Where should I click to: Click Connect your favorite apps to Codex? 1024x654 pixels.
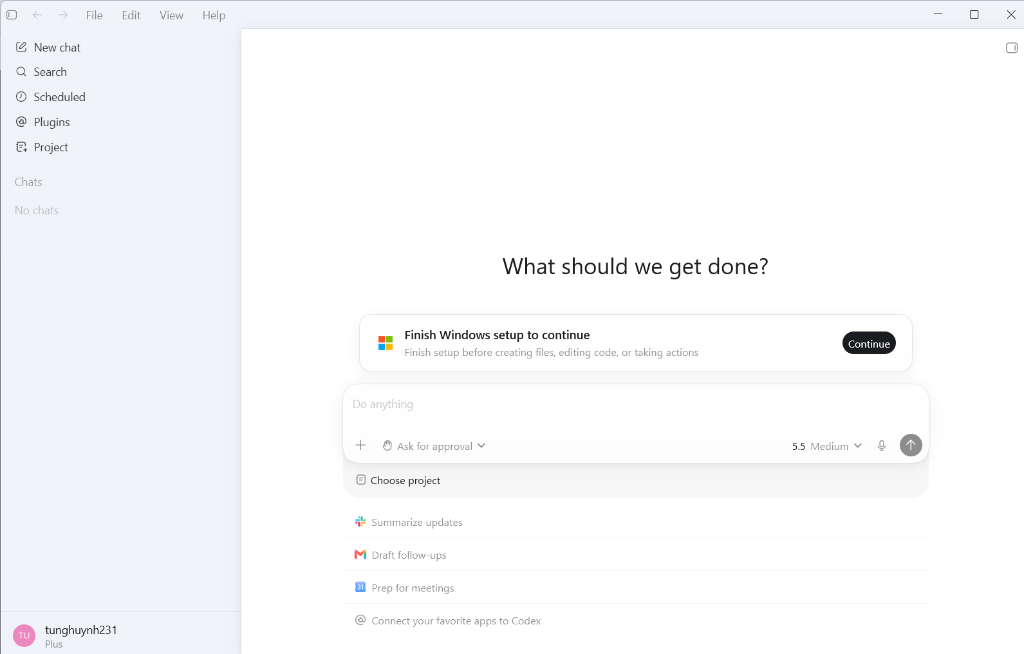[x=636, y=621]
